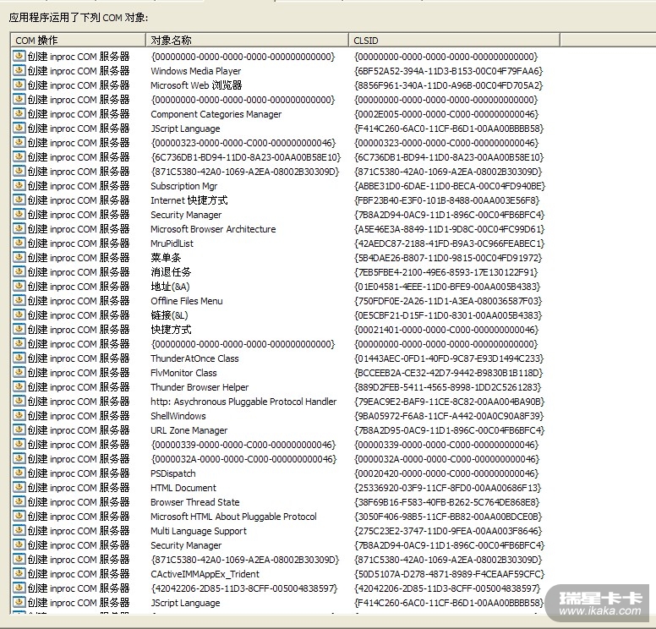Click CLSID {50D5107A-D278-4871-8989-F4CEAAF59CFC}

click(450, 574)
